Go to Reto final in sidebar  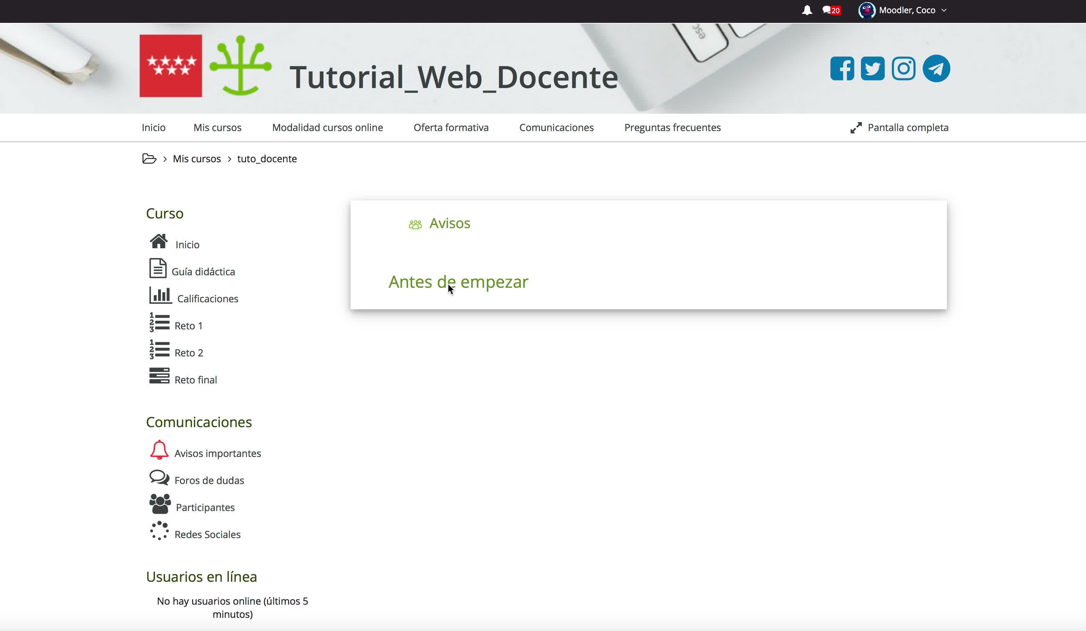196,380
